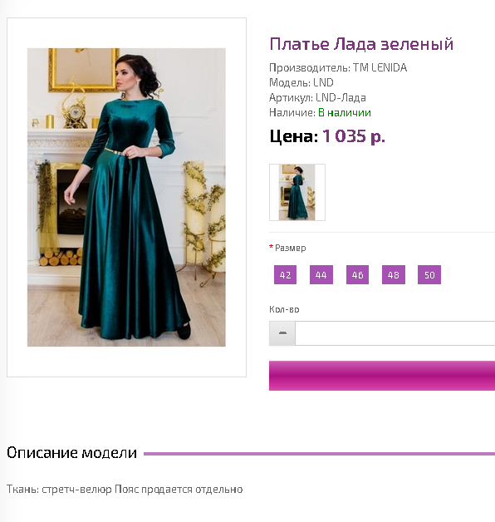Decrease quantity with the minus button
495x522 pixels.
(x=282, y=333)
